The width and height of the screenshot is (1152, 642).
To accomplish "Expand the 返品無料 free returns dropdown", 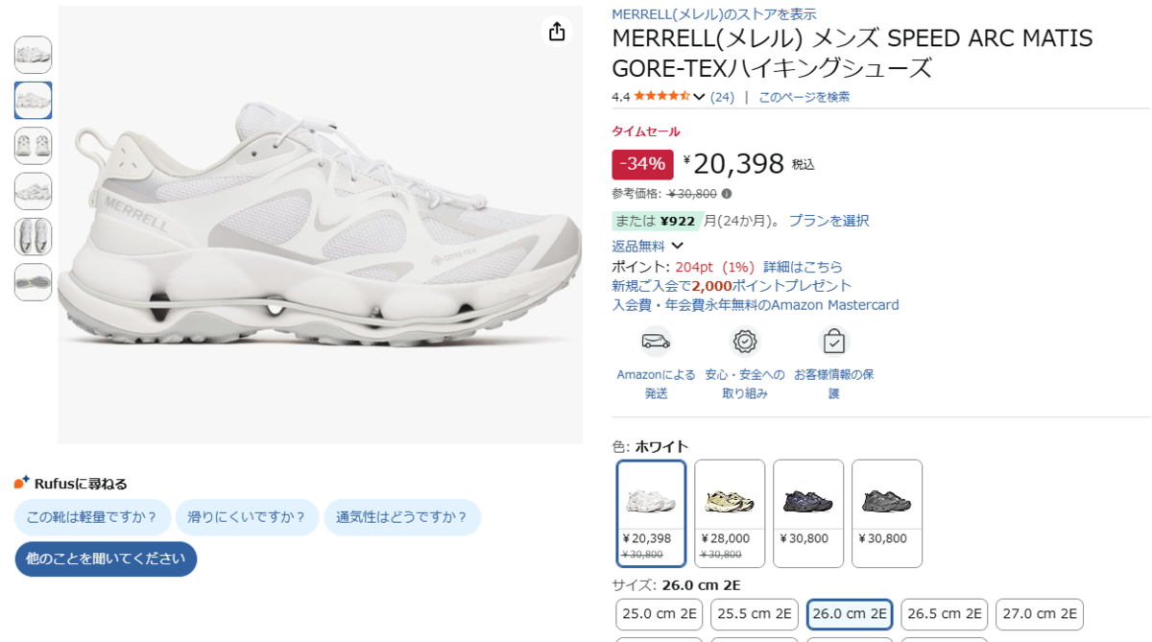I will [678, 246].
